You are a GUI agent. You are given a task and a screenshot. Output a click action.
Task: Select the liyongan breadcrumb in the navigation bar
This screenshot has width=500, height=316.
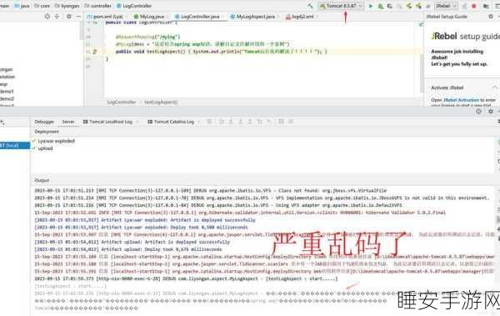pos(67,6)
